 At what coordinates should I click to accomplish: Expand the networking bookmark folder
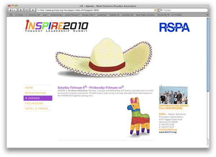(57, 15)
